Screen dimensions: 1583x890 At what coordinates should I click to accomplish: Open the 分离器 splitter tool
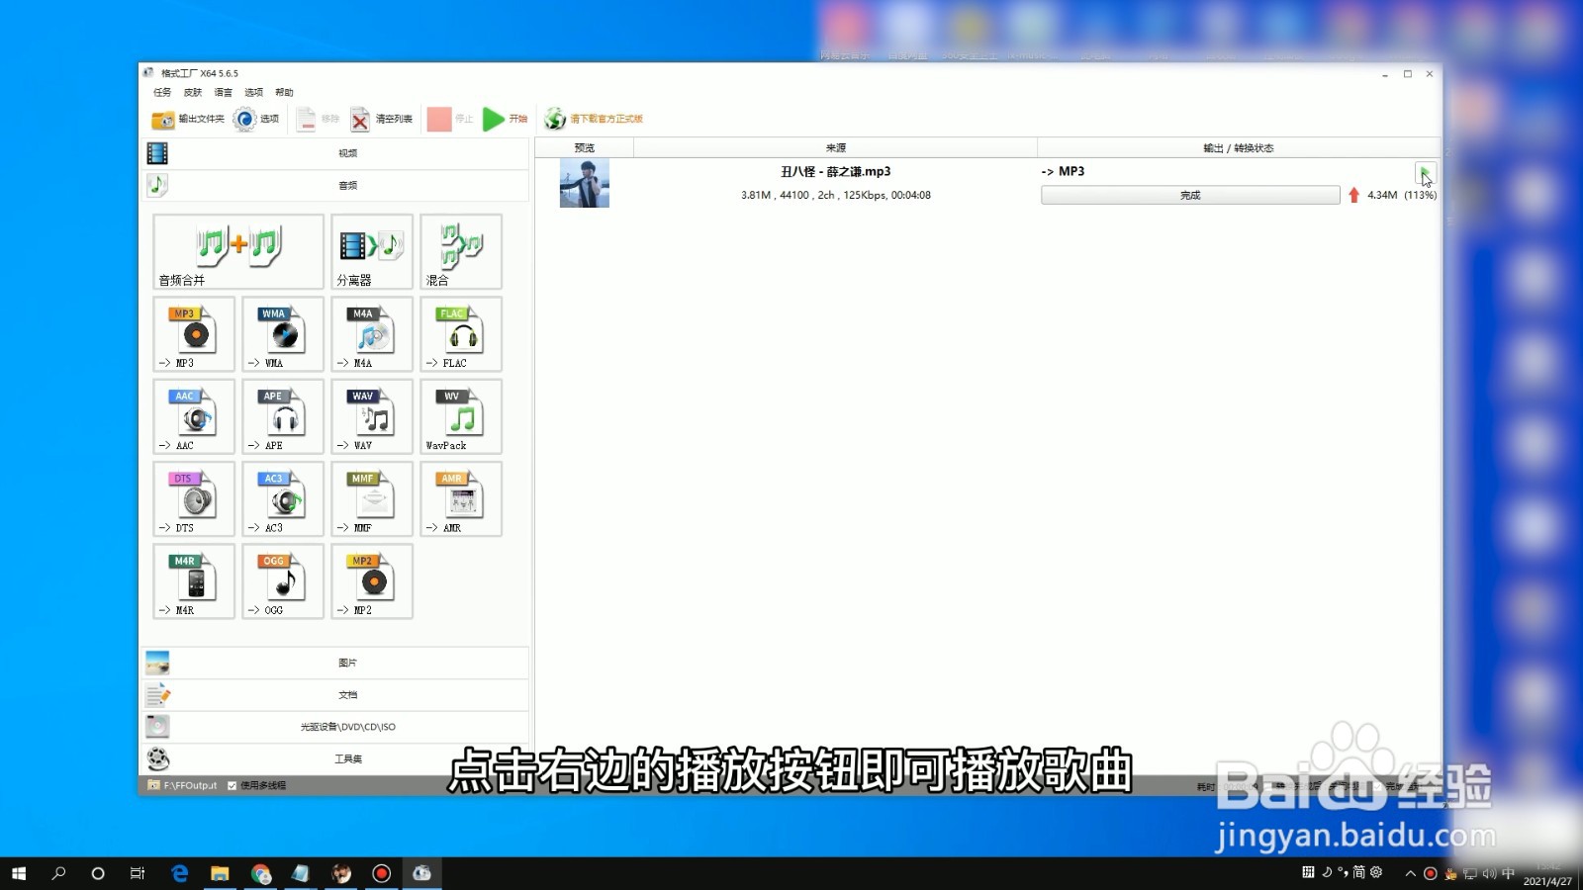click(370, 251)
